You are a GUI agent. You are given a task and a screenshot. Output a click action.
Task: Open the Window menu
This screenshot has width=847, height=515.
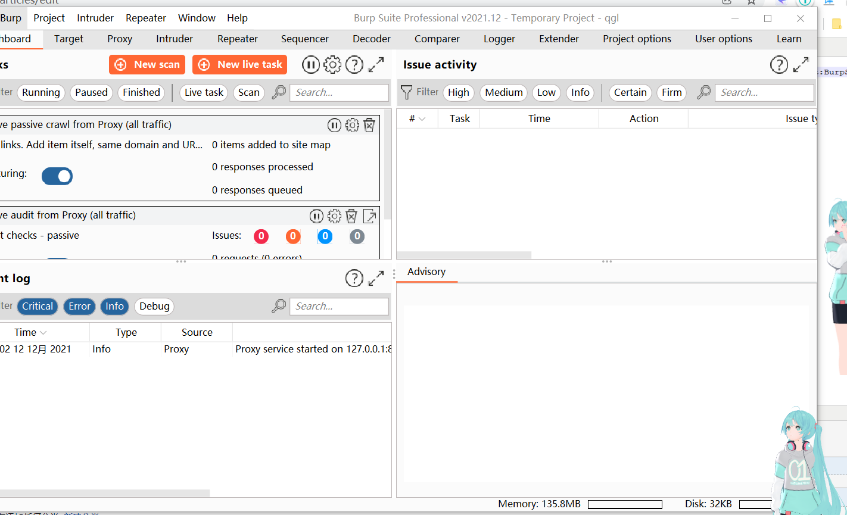coord(197,18)
